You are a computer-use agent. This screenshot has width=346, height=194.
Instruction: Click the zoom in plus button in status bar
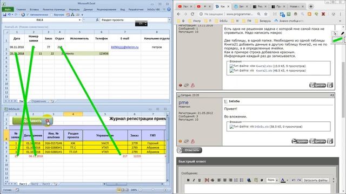(165, 190)
